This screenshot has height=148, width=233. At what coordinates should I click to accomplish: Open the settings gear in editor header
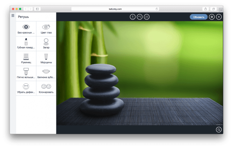point(212,17)
